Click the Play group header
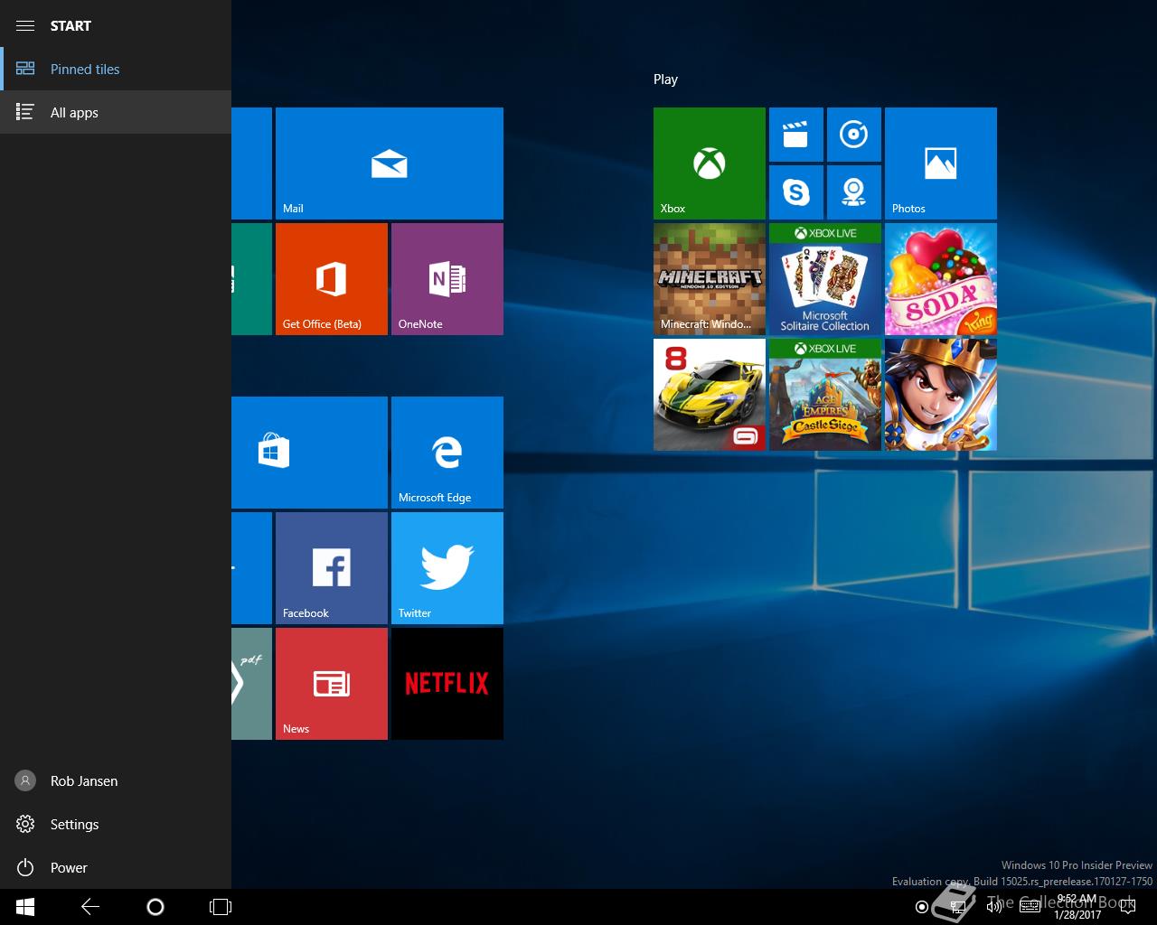 pyautogui.click(x=665, y=79)
